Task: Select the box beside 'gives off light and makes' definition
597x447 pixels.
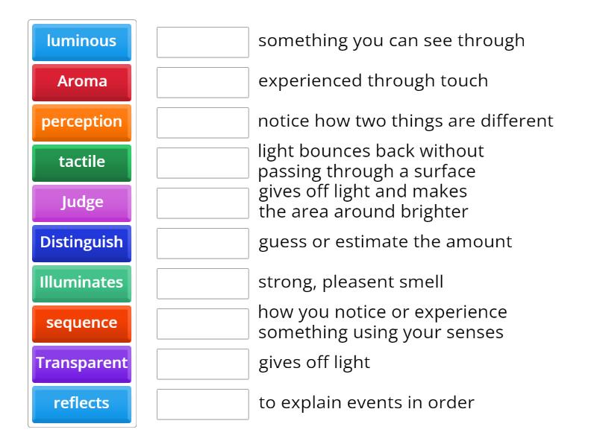Action: [202, 202]
